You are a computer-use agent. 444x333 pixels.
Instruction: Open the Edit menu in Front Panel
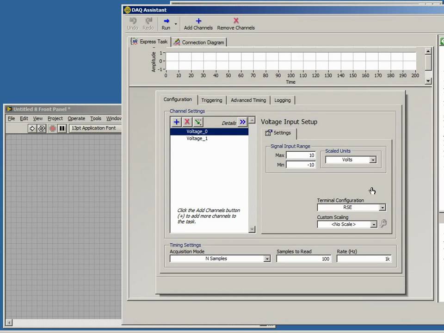pos(24,118)
